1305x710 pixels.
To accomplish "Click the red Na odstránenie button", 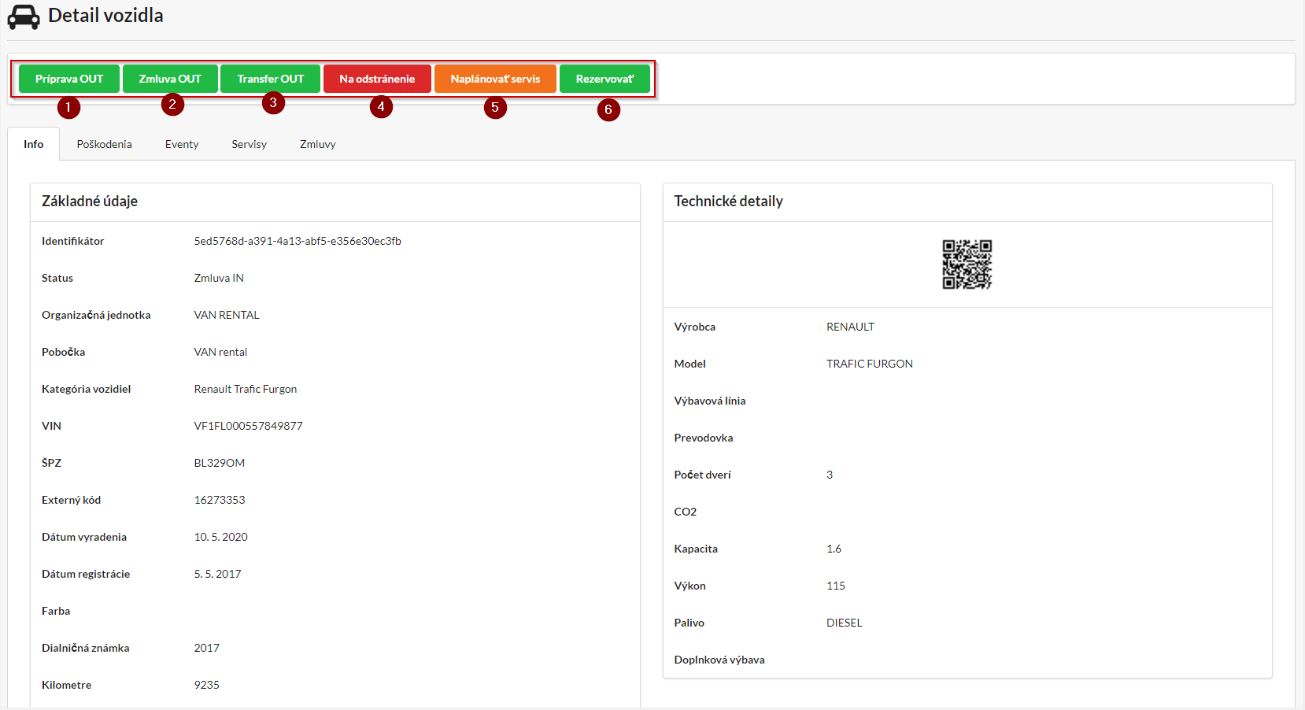I will point(377,79).
